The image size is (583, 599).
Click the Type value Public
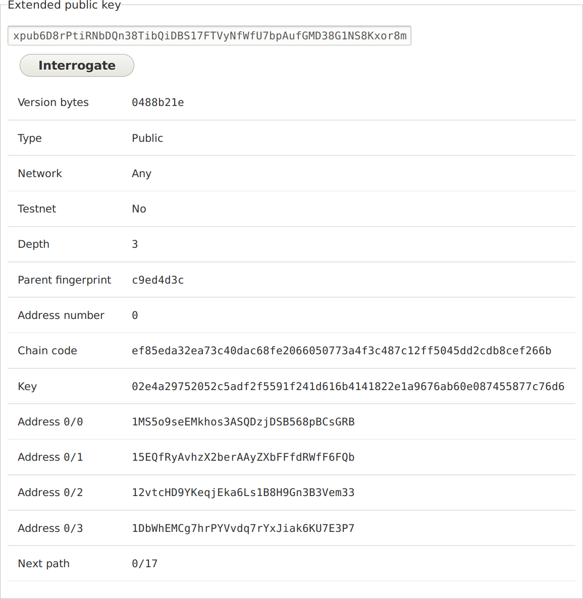click(x=147, y=138)
